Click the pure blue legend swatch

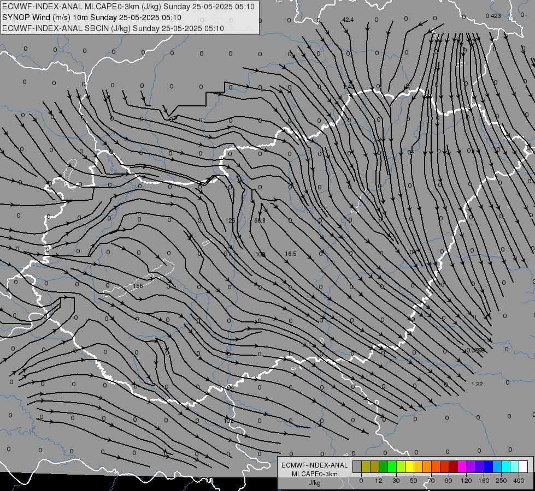coord(488,466)
